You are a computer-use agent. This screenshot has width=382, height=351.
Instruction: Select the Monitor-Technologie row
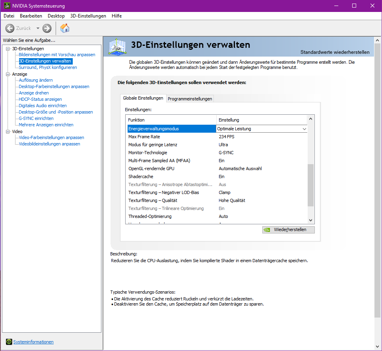click(x=217, y=153)
